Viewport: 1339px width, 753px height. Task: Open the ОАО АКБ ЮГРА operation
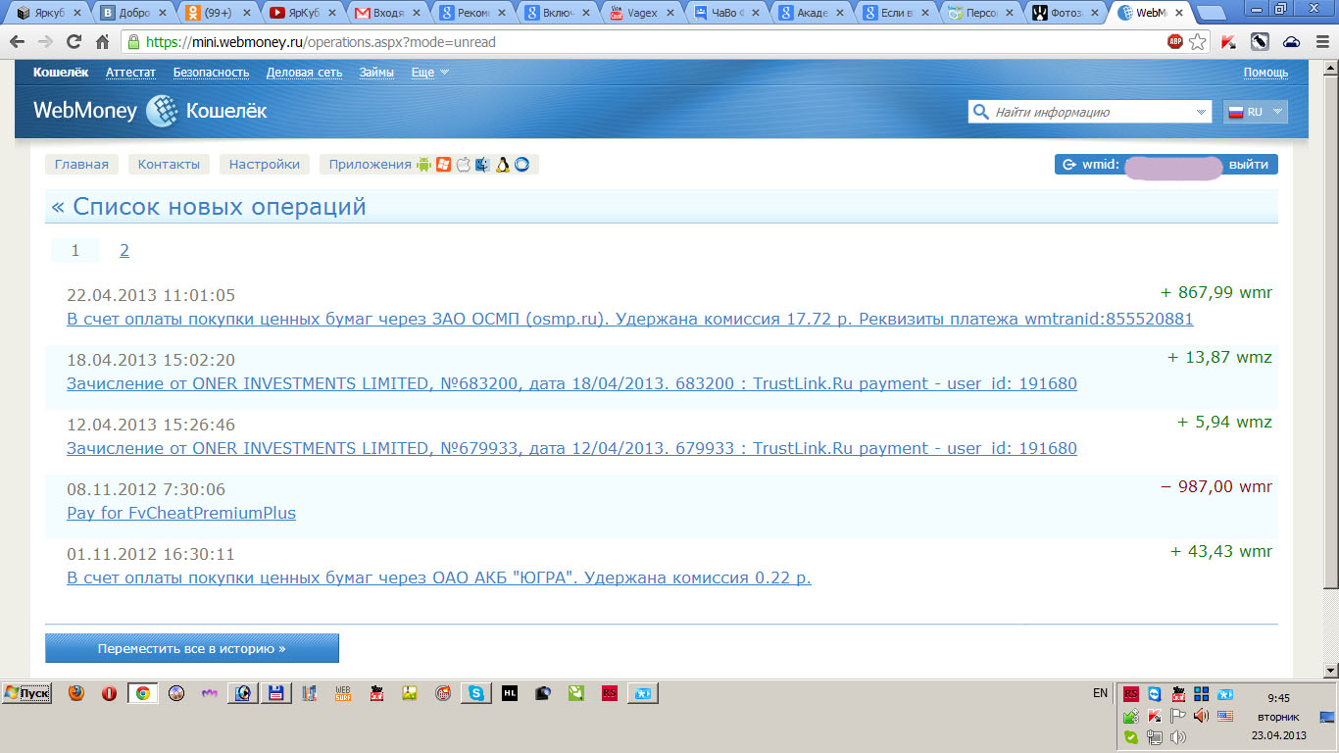pyautogui.click(x=439, y=578)
